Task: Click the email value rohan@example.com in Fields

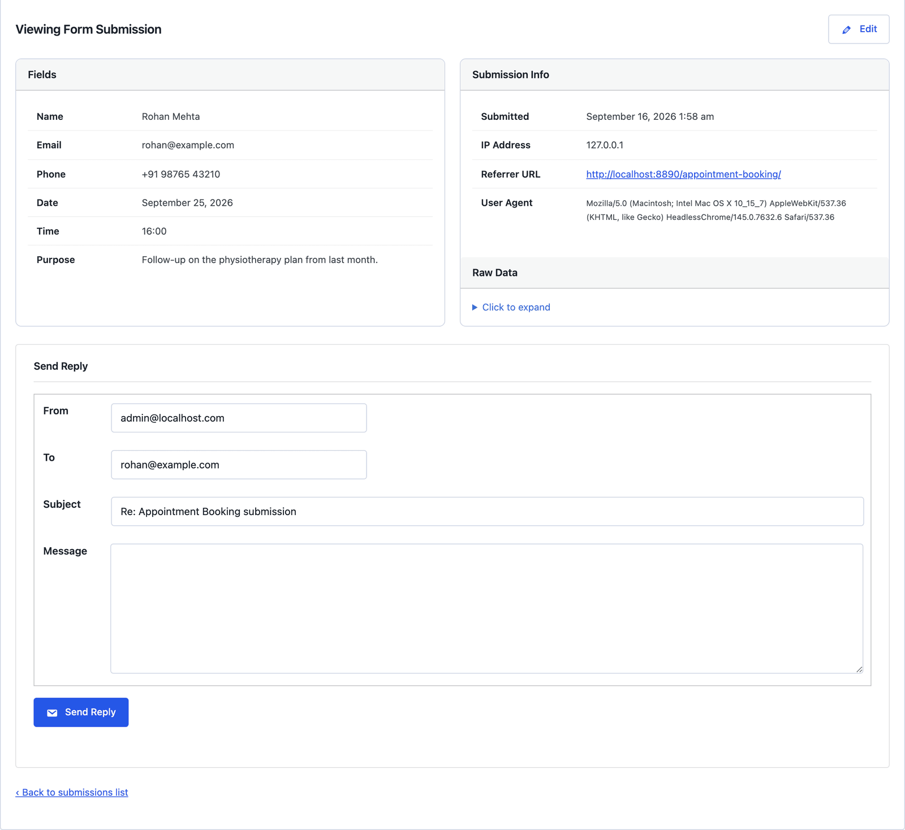Action: (x=188, y=145)
